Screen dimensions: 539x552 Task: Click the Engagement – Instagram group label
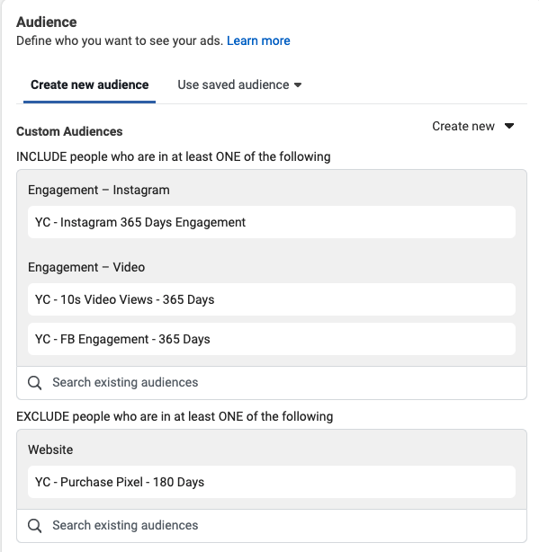coord(99,190)
